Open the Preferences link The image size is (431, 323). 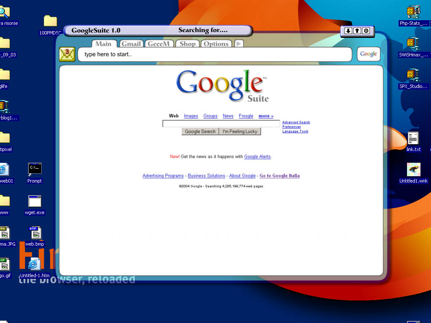click(291, 127)
